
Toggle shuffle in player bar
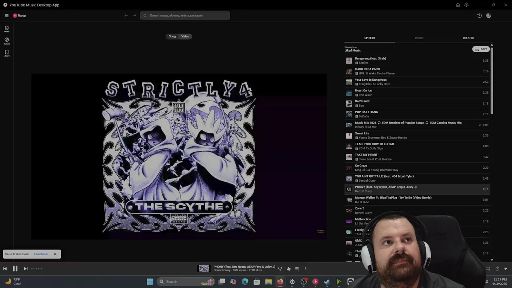point(488,269)
